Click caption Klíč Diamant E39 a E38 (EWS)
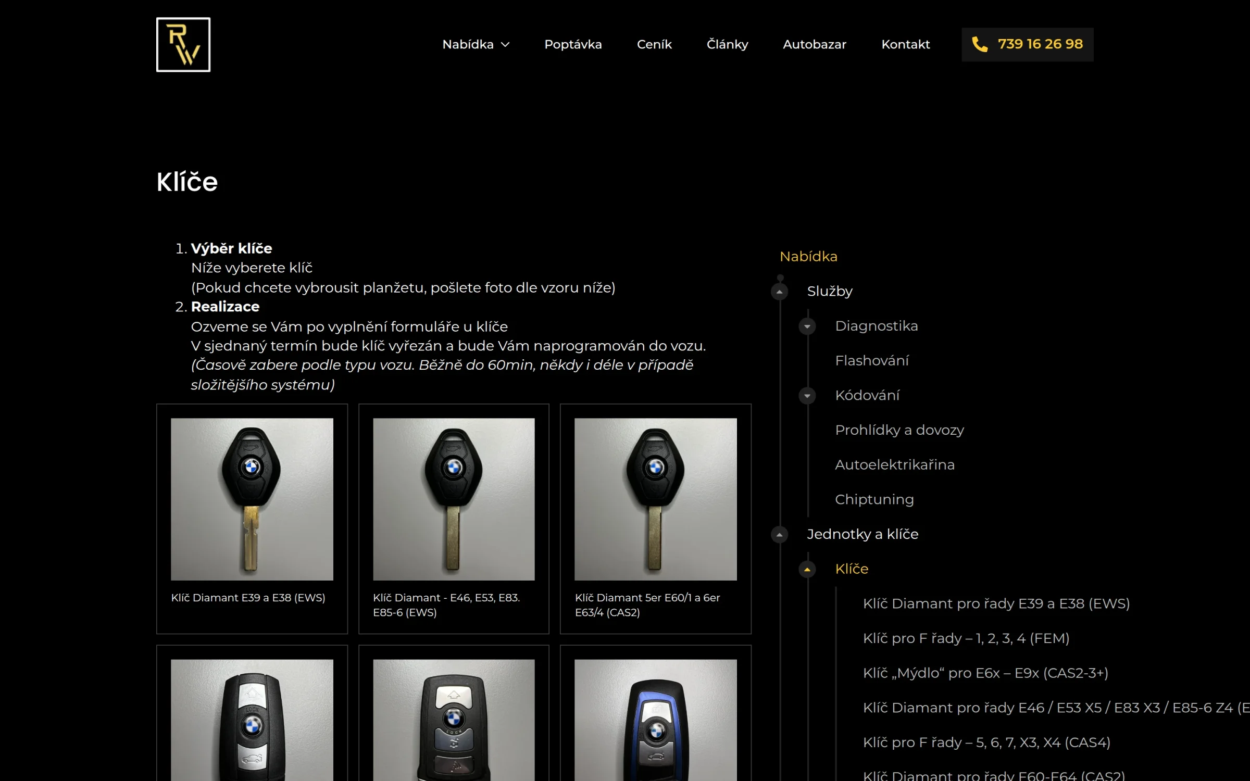Screen dimensions: 1250x781 (x=248, y=598)
